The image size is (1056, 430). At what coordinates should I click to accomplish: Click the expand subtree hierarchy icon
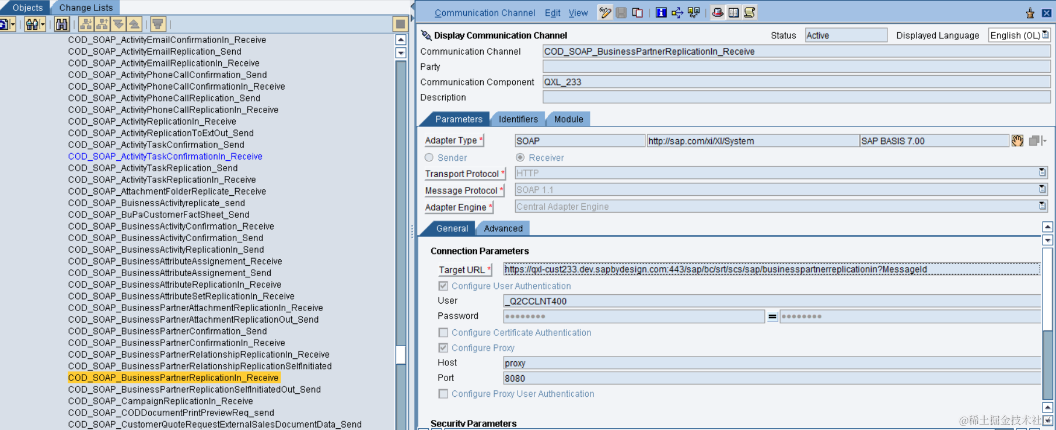point(86,24)
